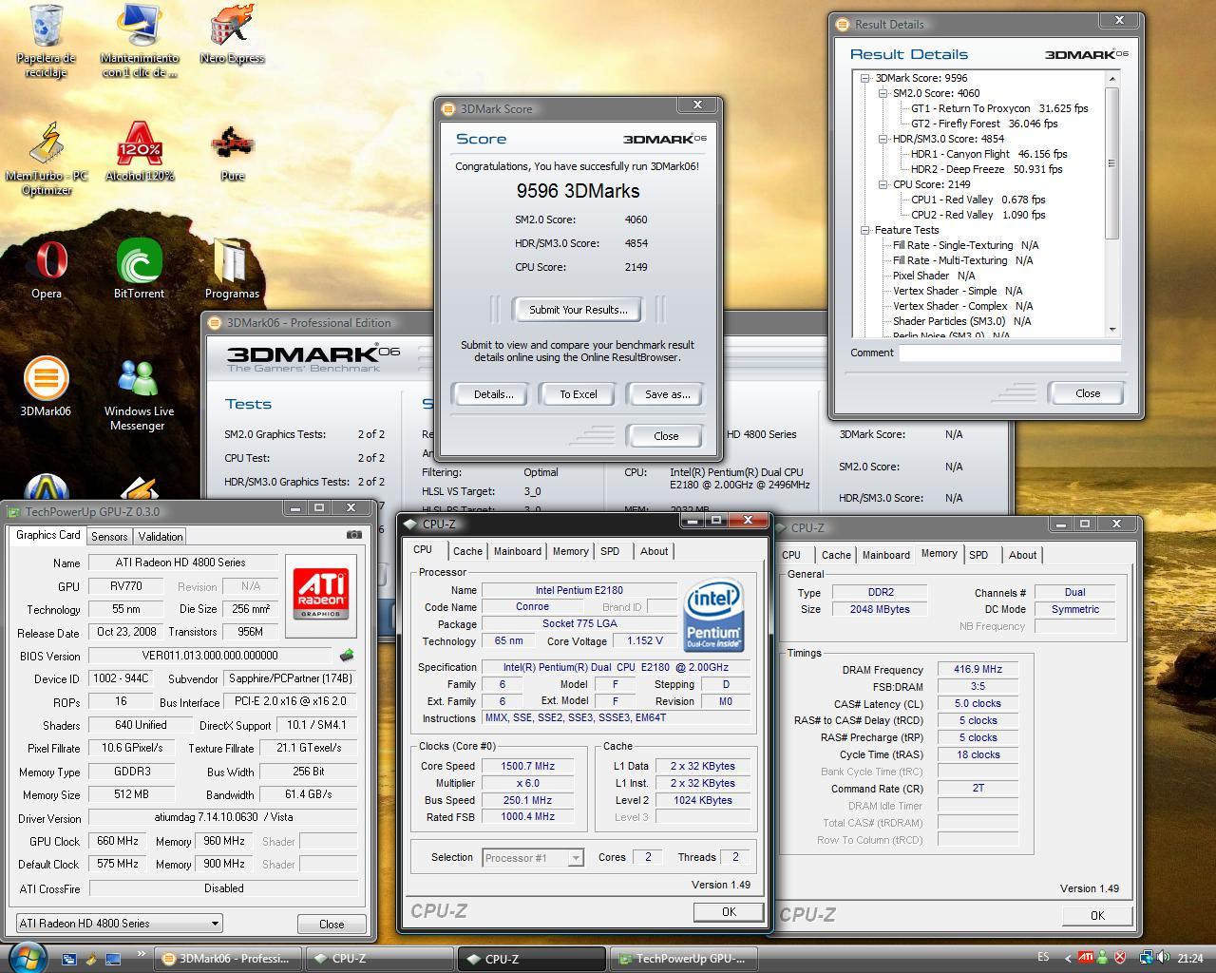This screenshot has width=1216, height=973.
Task: Click the Switch between windows quick launch icon
Action: coord(68,959)
